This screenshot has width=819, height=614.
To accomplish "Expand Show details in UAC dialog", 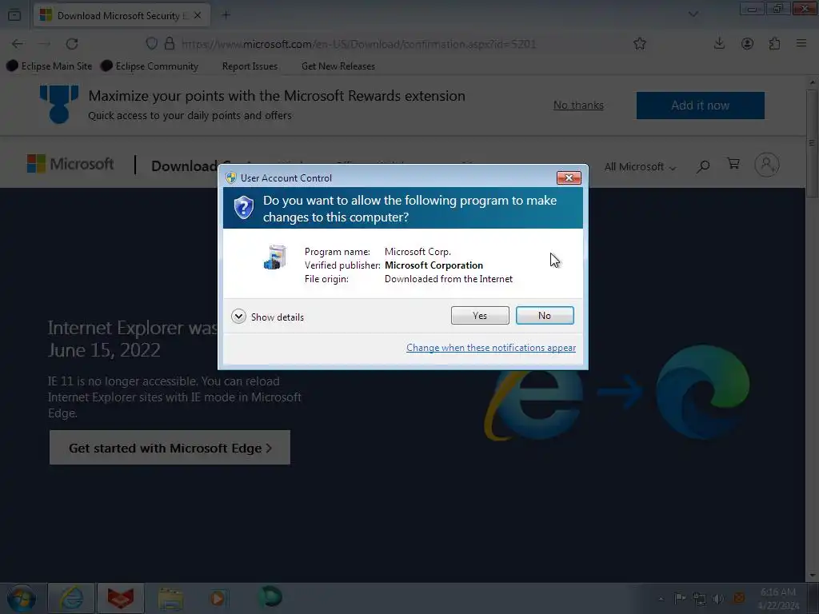I will click(x=267, y=317).
